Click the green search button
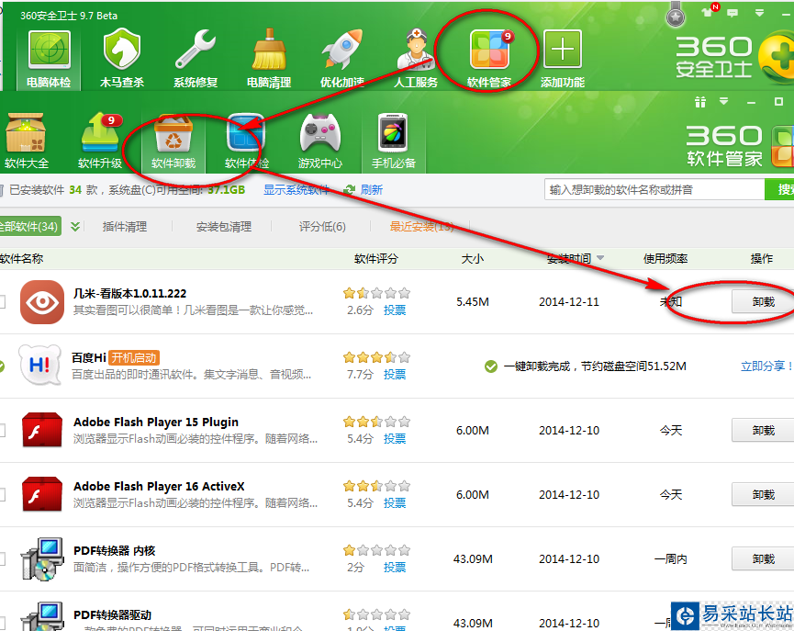Viewport: 794px width, 631px height. click(779, 189)
